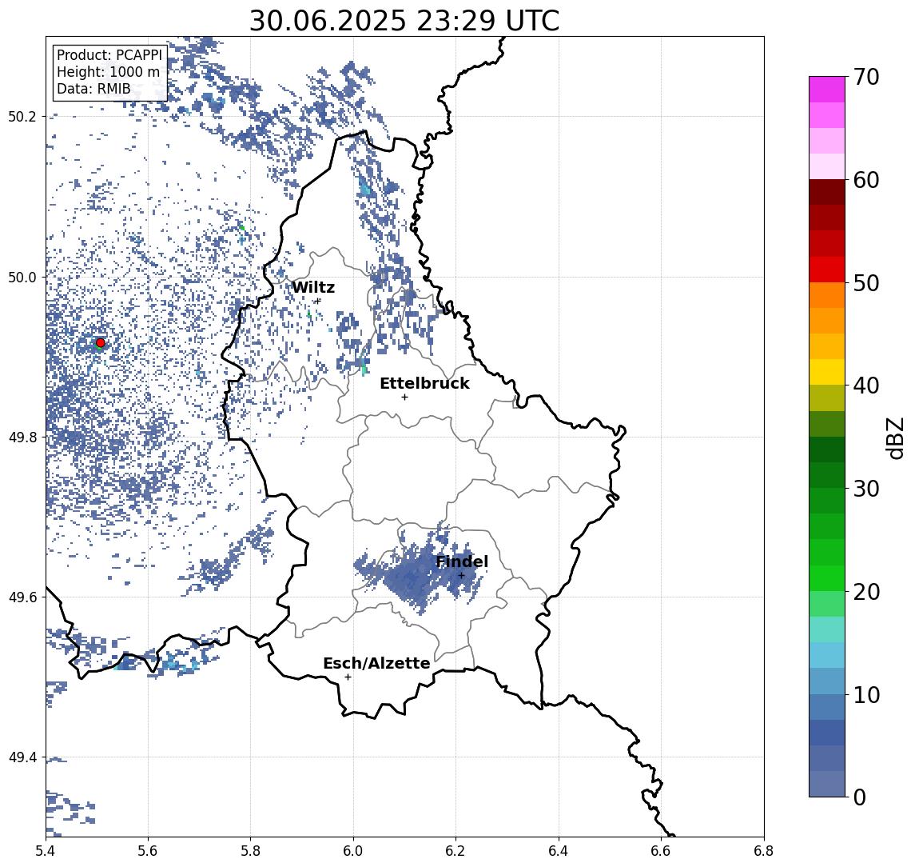Click the colorbar tick label 20

click(x=866, y=591)
